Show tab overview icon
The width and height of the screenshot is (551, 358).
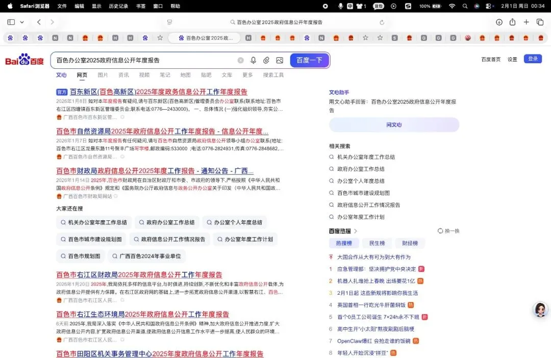tap(540, 22)
